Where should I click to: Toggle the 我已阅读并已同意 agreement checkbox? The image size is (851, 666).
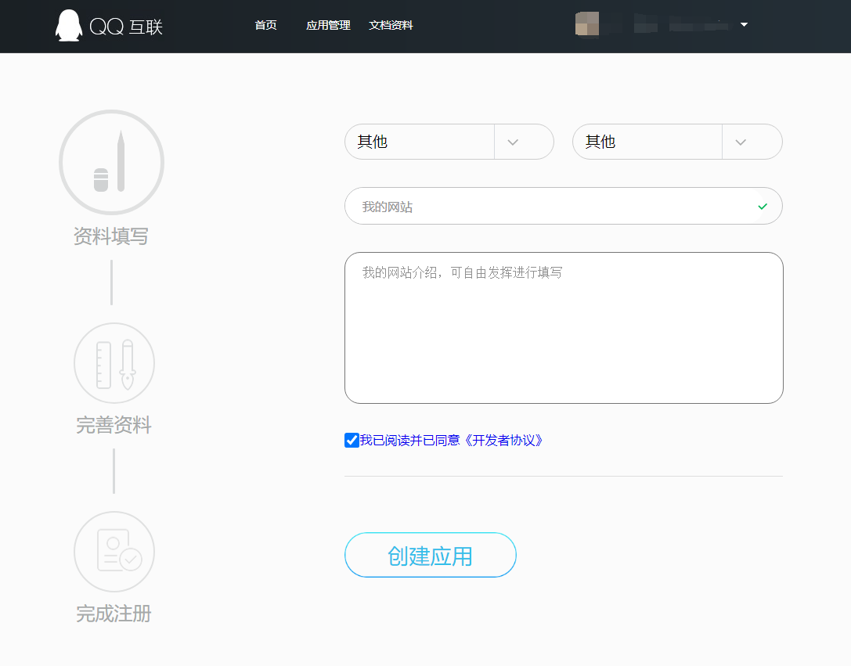(x=352, y=440)
